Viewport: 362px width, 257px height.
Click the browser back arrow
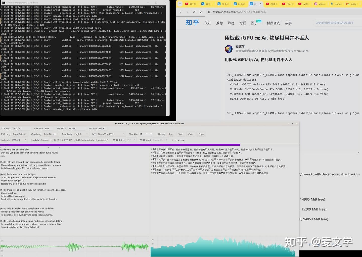click(180, 12)
